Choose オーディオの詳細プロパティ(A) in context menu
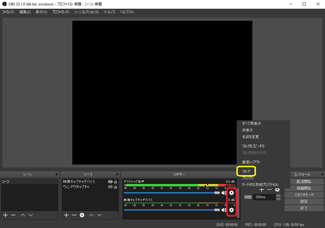The image size is (325, 228). (x=260, y=184)
